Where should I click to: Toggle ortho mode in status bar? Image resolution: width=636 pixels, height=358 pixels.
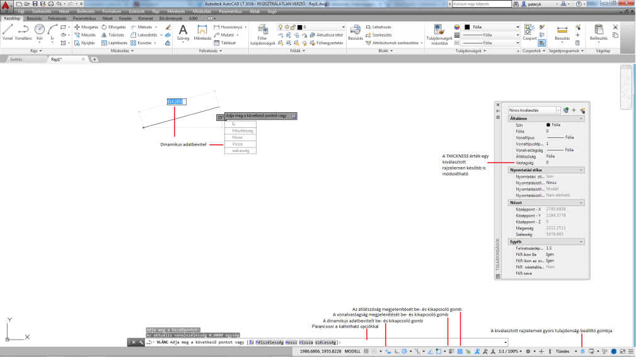pyautogui.click(x=396, y=352)
